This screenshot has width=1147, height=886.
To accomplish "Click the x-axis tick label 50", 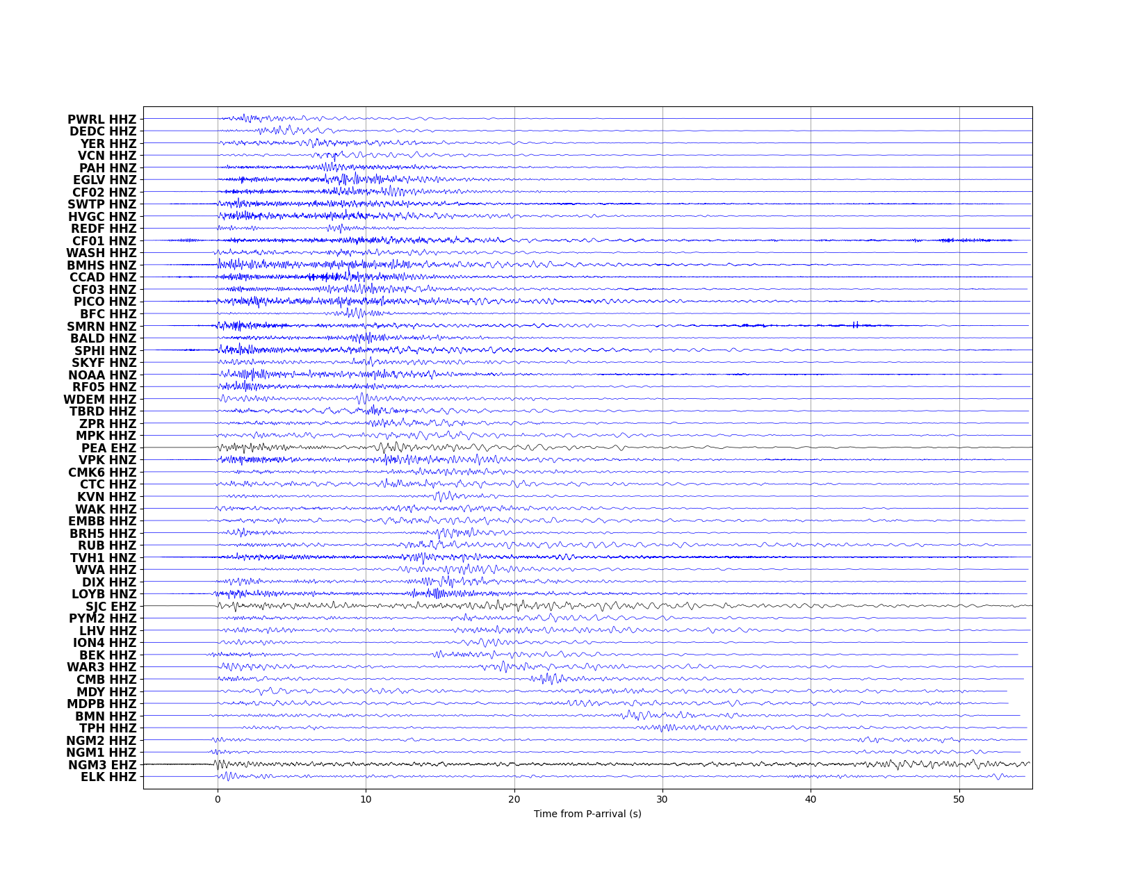I will tap(959, 799).
